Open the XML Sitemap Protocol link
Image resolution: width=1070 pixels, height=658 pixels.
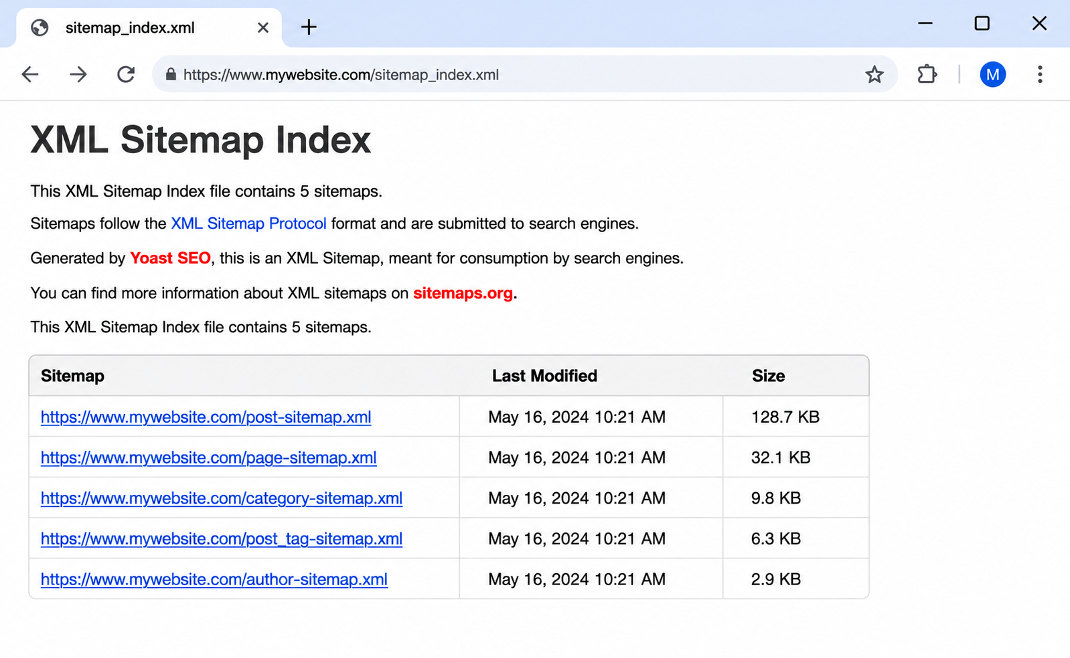[248, 223]
